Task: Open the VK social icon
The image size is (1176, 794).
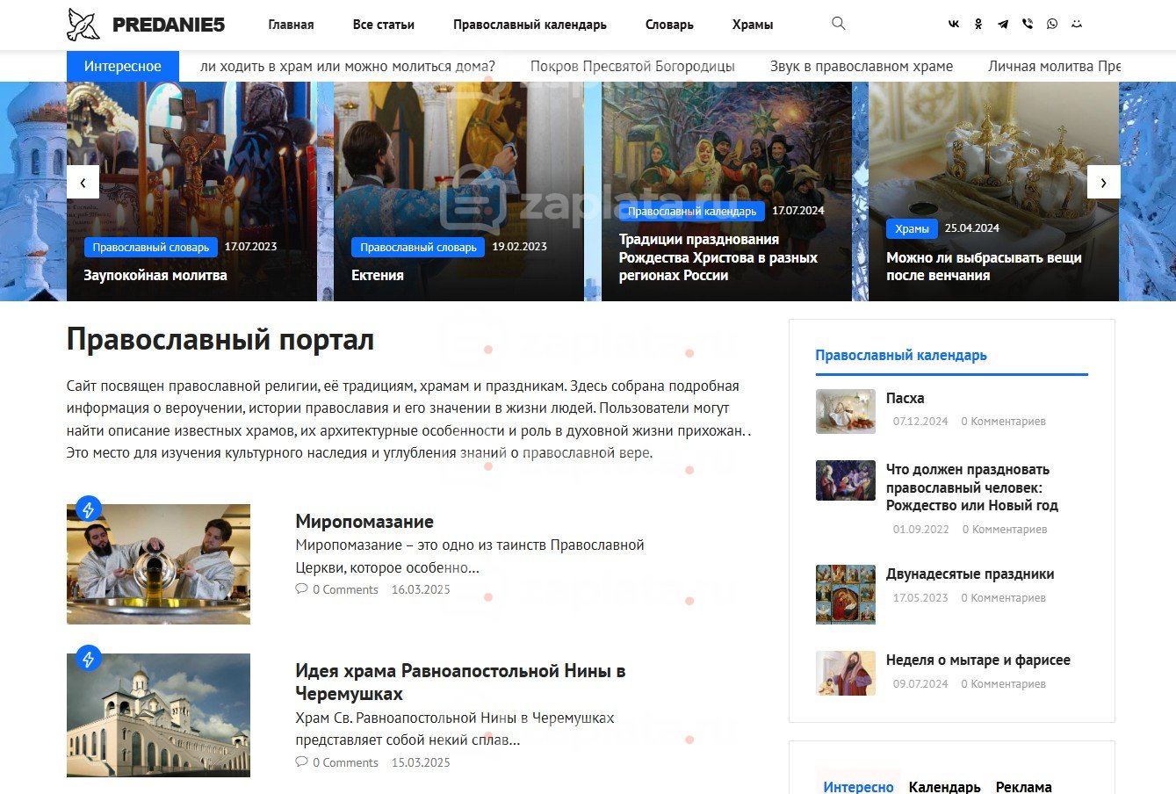Action: [x=954, y=25]
